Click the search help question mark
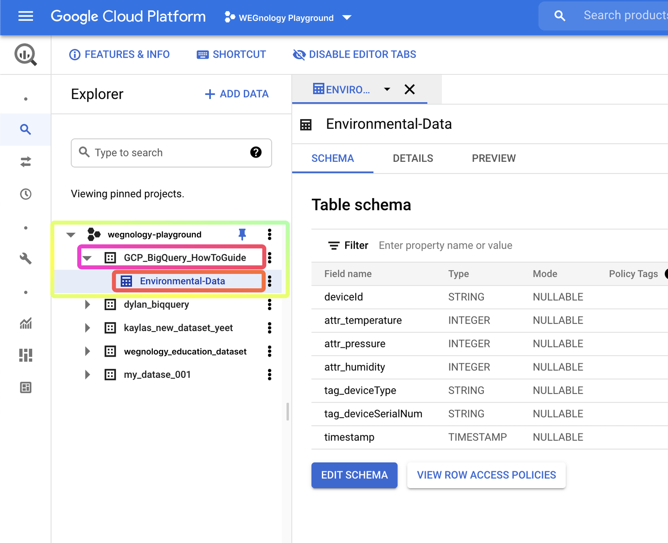The image size is (668, 543). (x=256, y=152)
